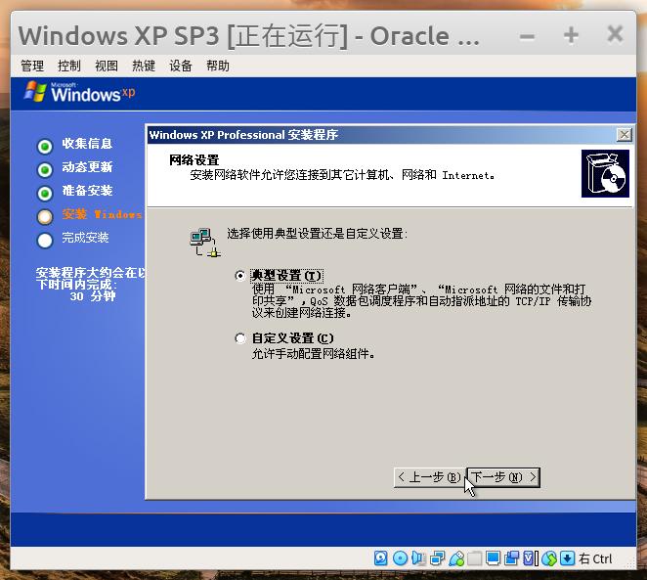Close the Windows XP setup dialog

coord(625,135)
